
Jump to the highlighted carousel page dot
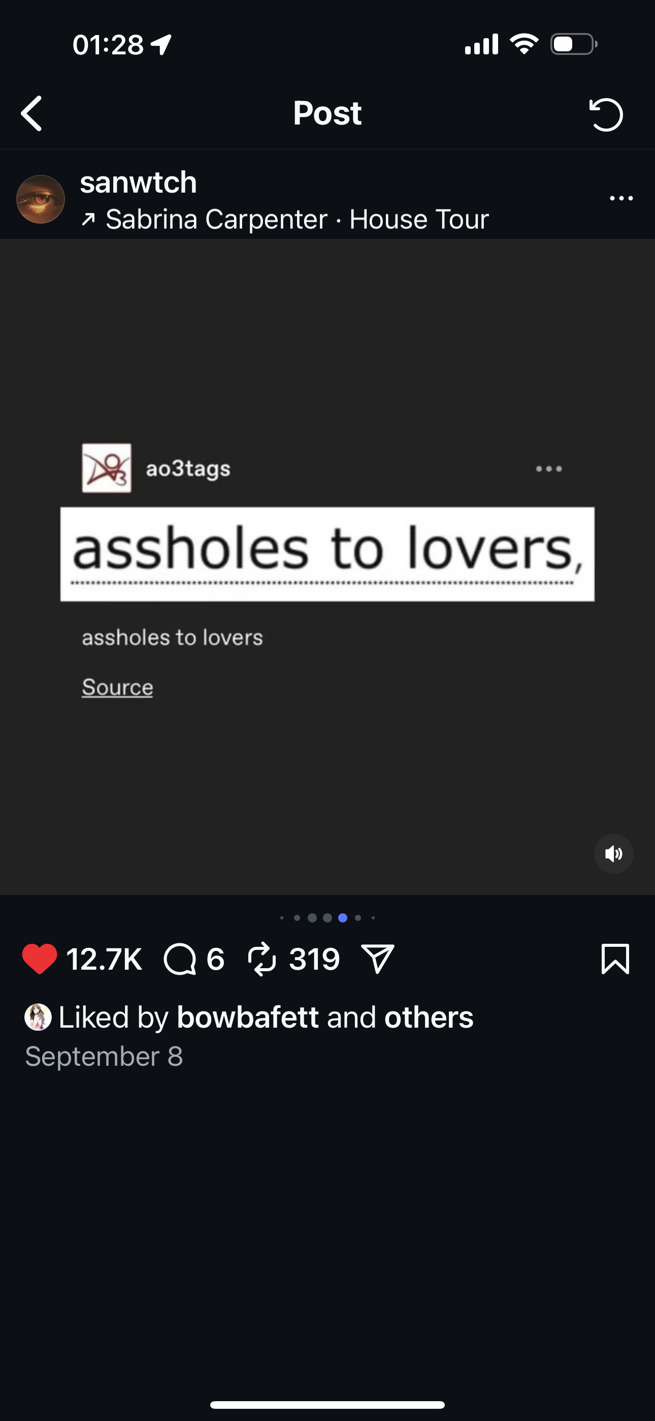coord(342,918)
